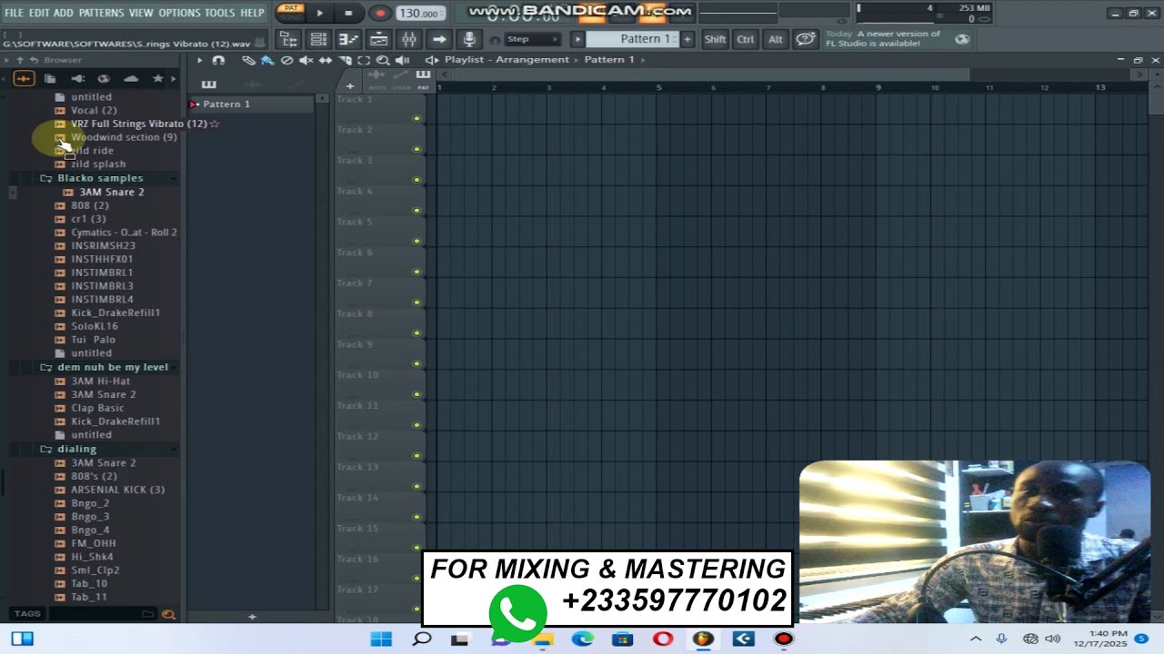Toggle the Track 5 mute switch
This screenshot has height=654, width=1164.
click(416, 241)
